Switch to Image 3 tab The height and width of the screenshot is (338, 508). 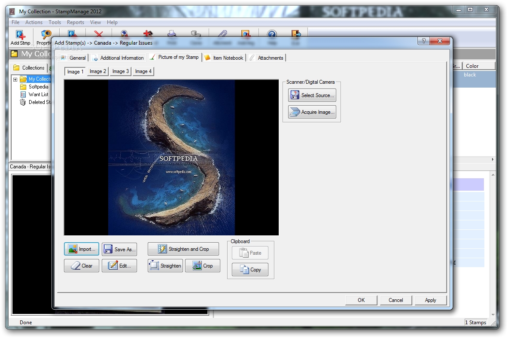pyautogui.click(x=121, y=71)
